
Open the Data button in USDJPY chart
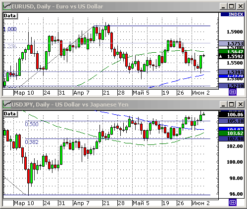click(10, 114)
